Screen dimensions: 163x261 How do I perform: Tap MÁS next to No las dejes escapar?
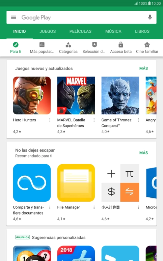coord(143,153)
